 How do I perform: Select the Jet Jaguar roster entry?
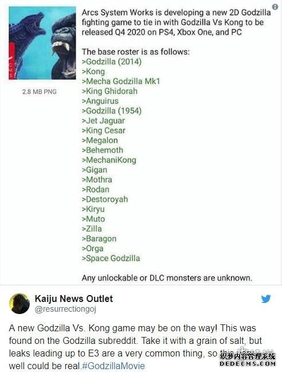pos(103,121)
